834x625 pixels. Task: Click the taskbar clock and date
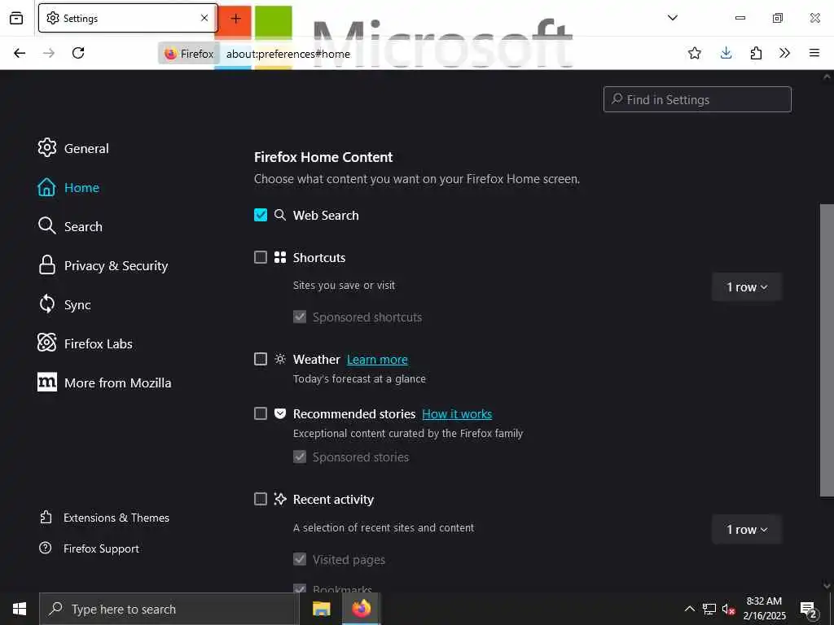[x=764, y=609]
